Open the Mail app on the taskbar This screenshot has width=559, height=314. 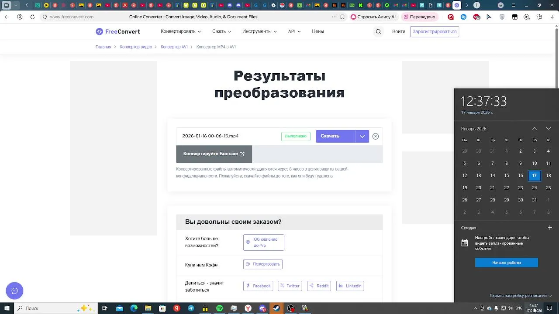120,308
